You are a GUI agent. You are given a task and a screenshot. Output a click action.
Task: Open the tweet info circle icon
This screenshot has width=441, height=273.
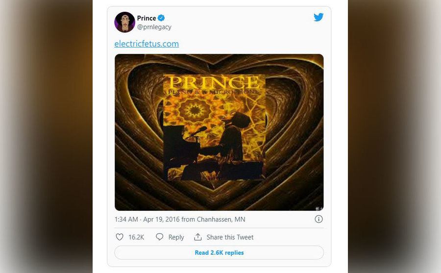318,219
